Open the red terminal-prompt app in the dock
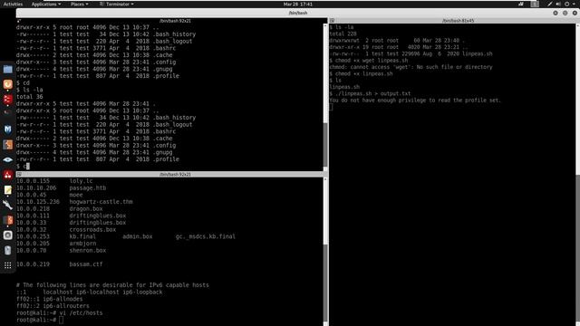 [x=8, y=99]
